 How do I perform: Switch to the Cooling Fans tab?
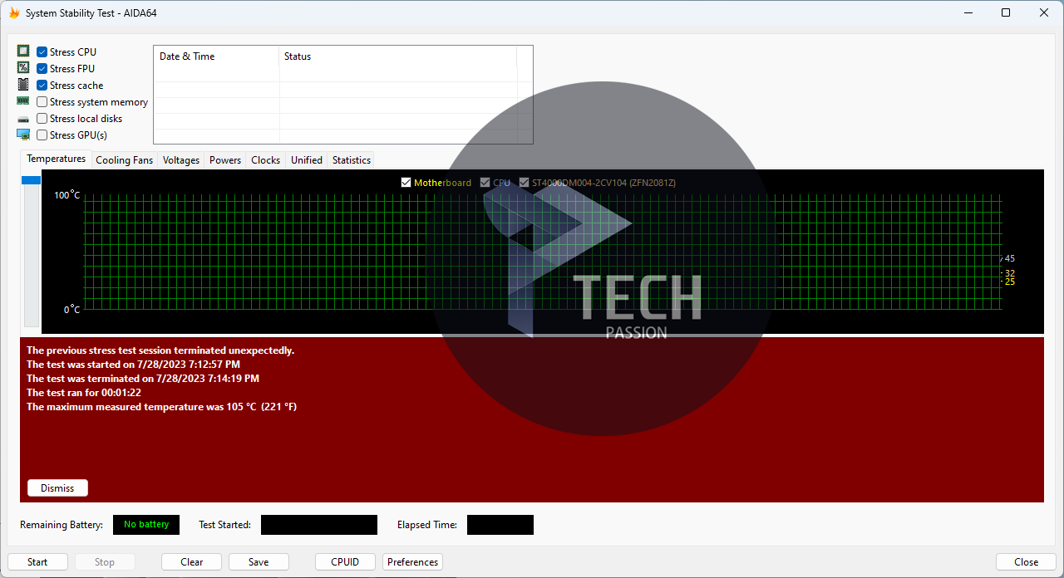(124, 160)
